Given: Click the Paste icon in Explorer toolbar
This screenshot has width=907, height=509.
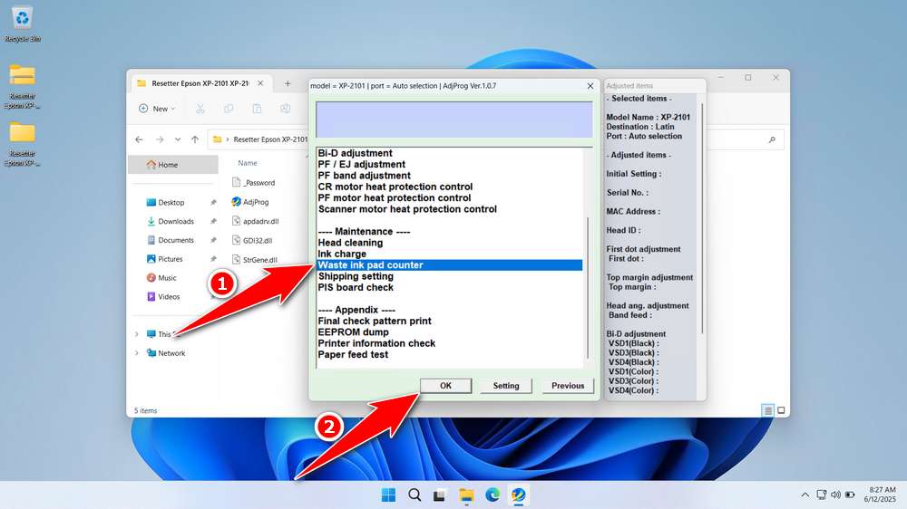Looking at the screenshot, I should (x=257, y=109).
